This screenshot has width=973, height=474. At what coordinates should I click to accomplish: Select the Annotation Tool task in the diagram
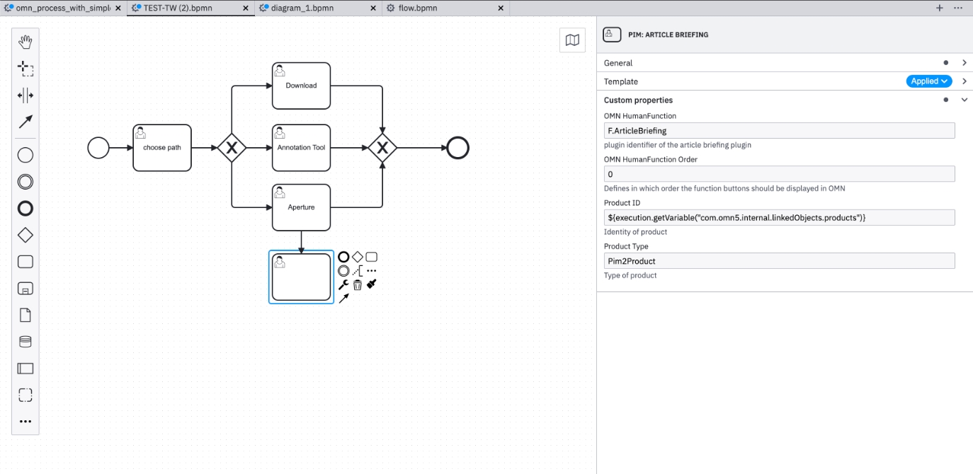click(x=301, y=148)
